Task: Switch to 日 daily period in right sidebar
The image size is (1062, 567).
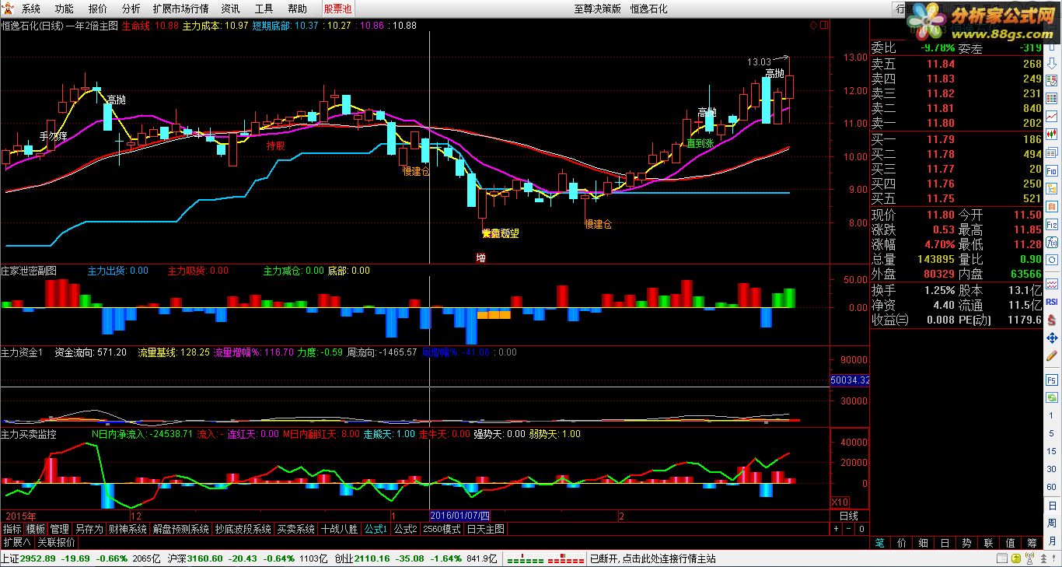Action: point(1053,506)
